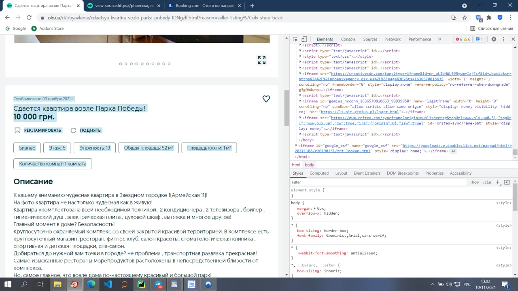Click the inspect element picker icon

tap(295, 39)
